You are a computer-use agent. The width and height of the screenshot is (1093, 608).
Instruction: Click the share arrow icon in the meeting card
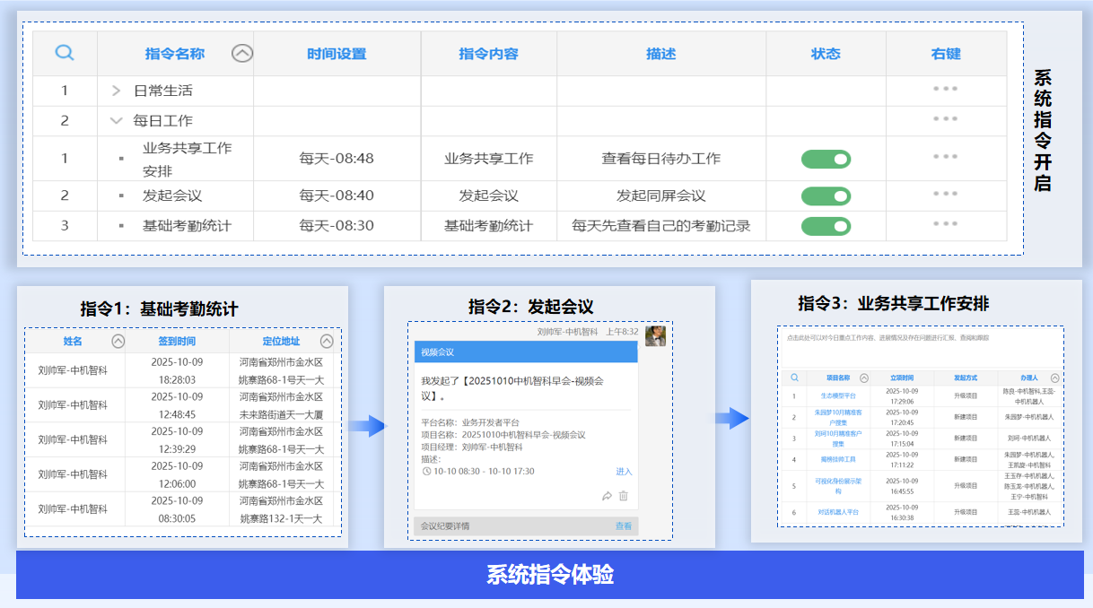click(x=607, y=496)
